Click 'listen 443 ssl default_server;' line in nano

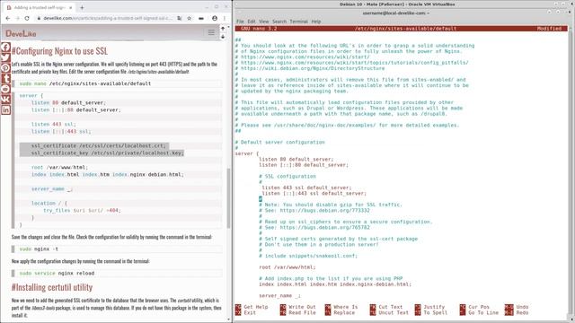[x=306, y=188]
